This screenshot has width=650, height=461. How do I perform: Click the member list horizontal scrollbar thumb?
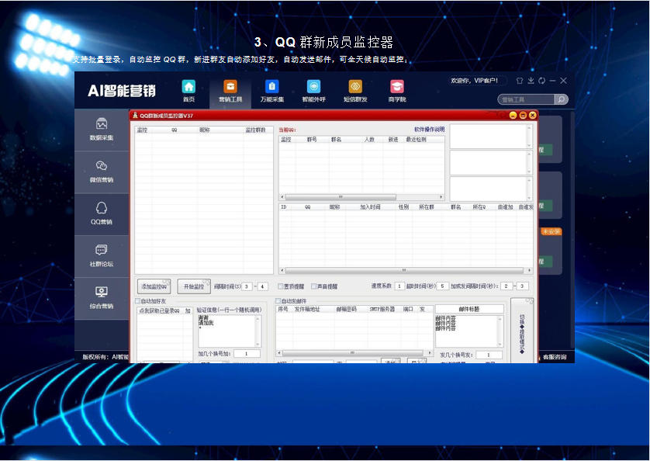point(404,271)
